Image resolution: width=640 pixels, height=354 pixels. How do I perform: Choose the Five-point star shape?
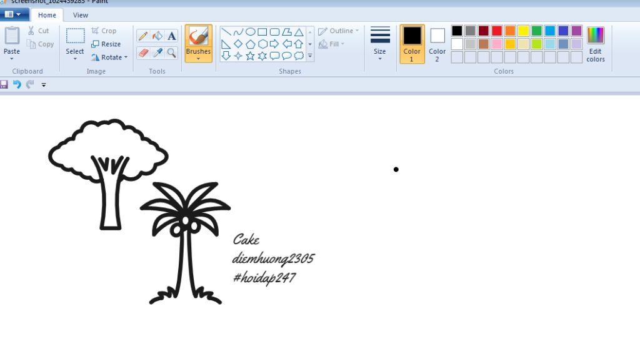point(250,56)
